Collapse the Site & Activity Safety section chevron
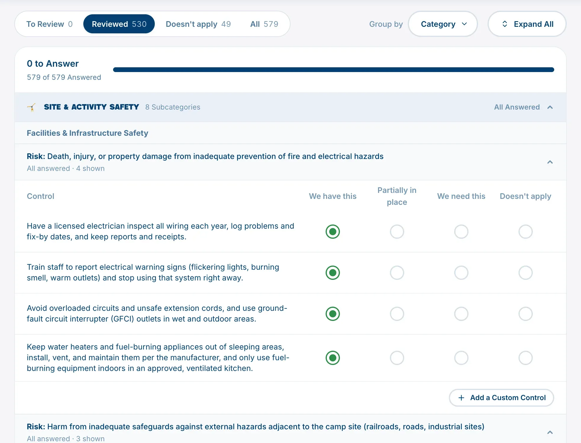 click(550, 107)
